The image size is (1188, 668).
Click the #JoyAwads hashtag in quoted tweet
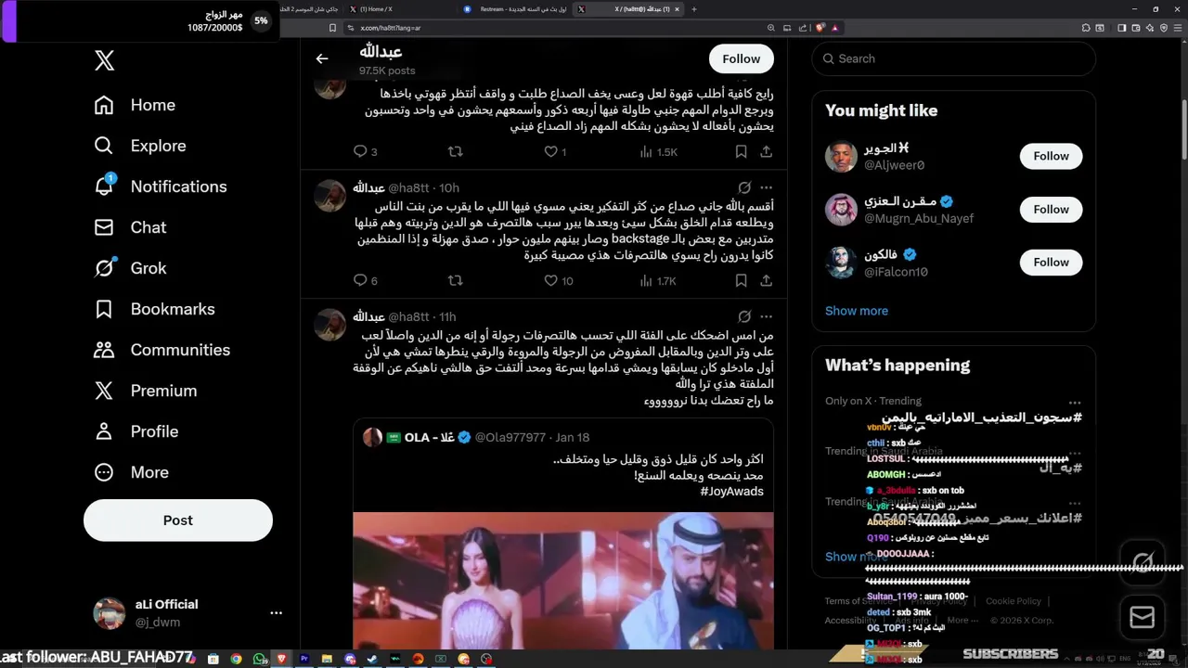732,491
